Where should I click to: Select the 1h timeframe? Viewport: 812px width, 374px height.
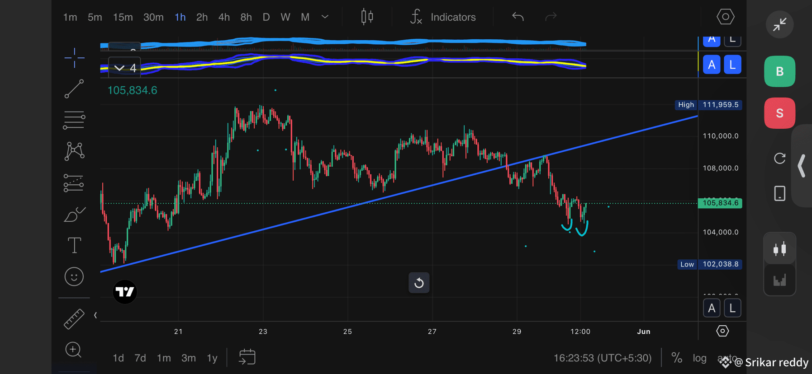point(180,17)
